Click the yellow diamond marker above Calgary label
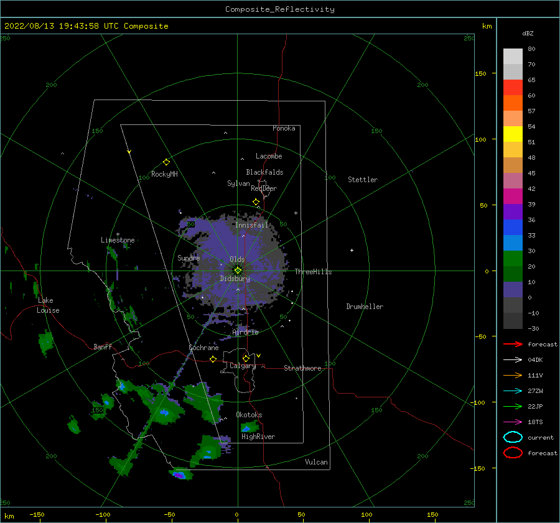The height and width of the screenshot is (523, 560). point(246,358)
